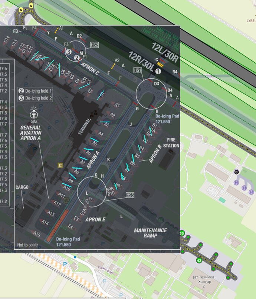Select the 'APRON E' label
The height and width of the screenshot is (299, 256).
point(95,220)
